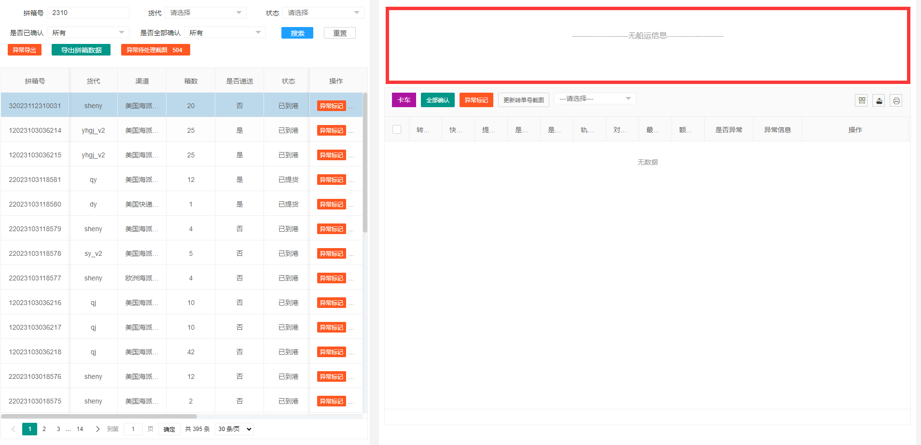Expand the 是否全部确认 dropdown

225,32
